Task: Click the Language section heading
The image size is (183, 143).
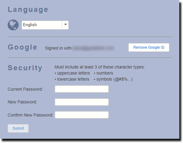Action: [x=28, y=9]
